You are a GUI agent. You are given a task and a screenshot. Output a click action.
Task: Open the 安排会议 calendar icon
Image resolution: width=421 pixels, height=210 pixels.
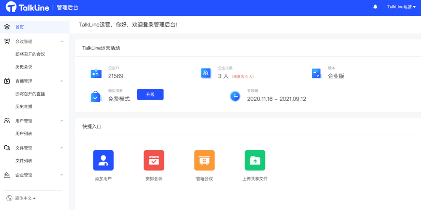pyautogui.click(x=154, y=160)
